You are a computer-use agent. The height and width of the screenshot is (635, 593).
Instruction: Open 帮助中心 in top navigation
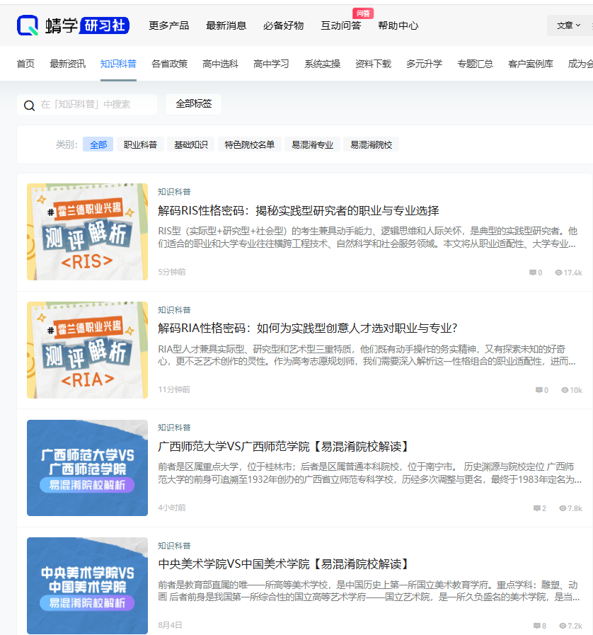pos(398,25)
